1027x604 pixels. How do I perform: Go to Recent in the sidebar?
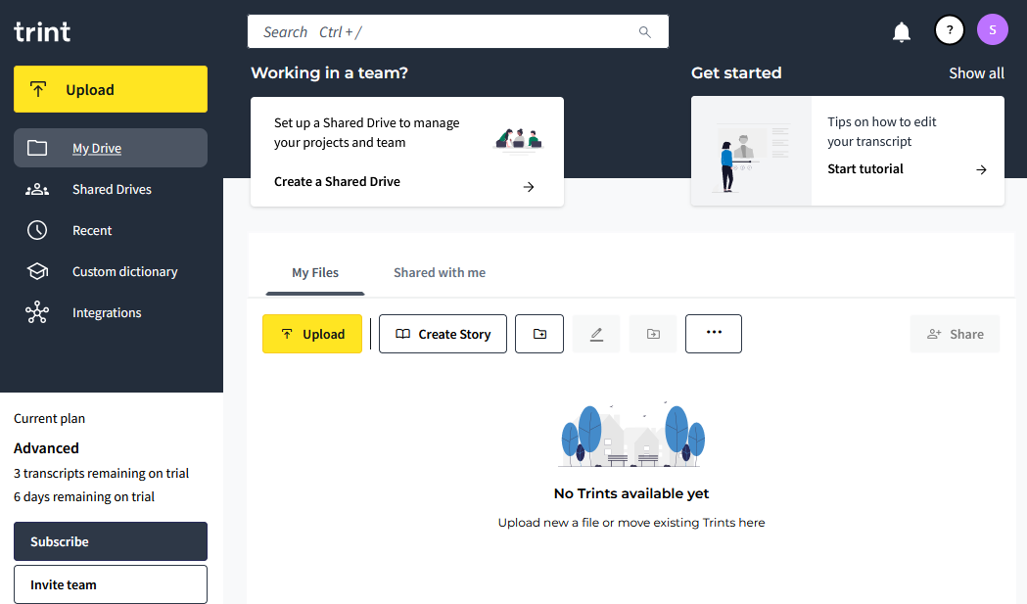click(x=92, y=230)
